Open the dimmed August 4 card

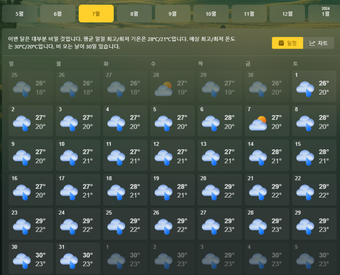click(x=267, y=258)
